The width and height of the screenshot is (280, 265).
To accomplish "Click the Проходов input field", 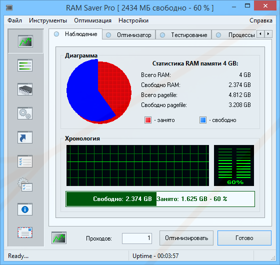I will coord(137,238).
